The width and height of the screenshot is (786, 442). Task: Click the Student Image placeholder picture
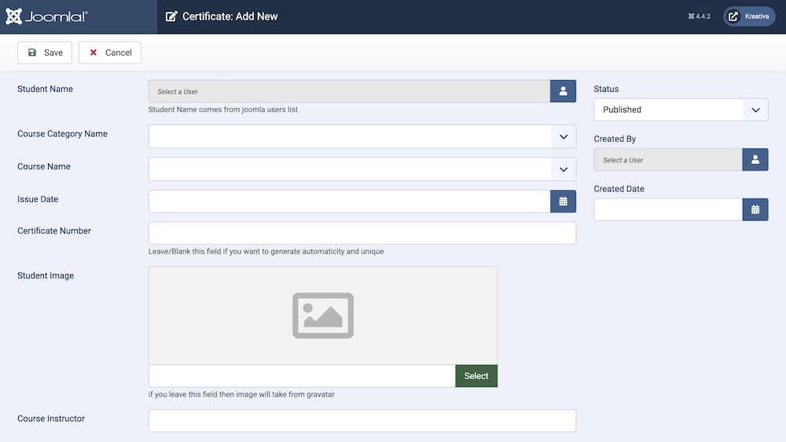322,316
